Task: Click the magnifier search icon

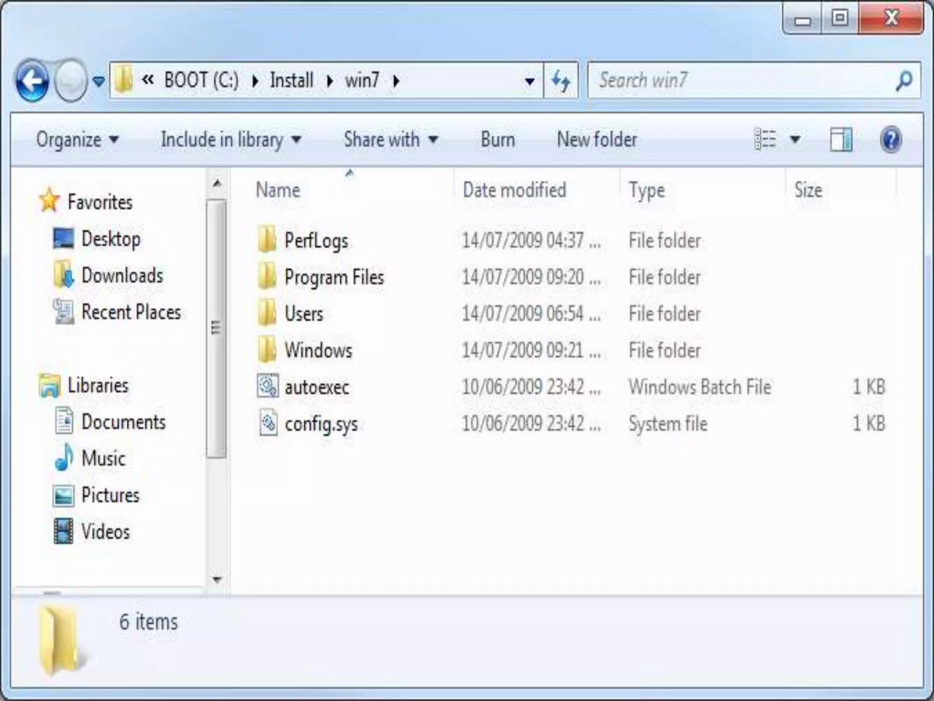Action: coord(904,81)
